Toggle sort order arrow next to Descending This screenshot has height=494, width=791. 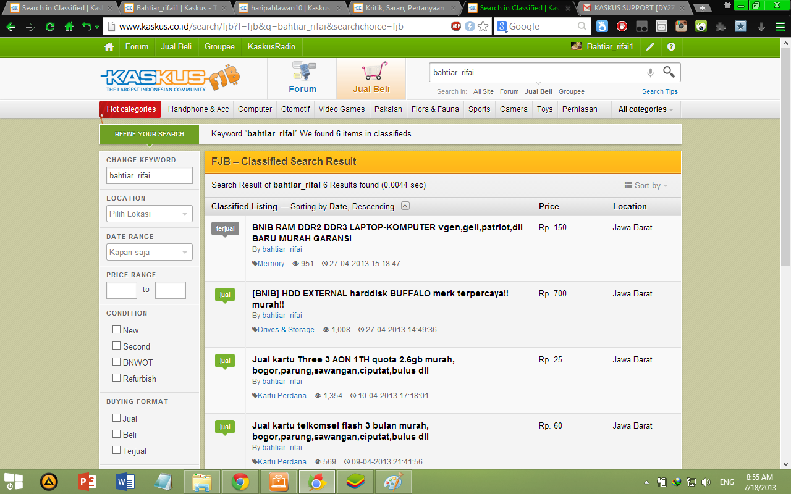[405, 206]
